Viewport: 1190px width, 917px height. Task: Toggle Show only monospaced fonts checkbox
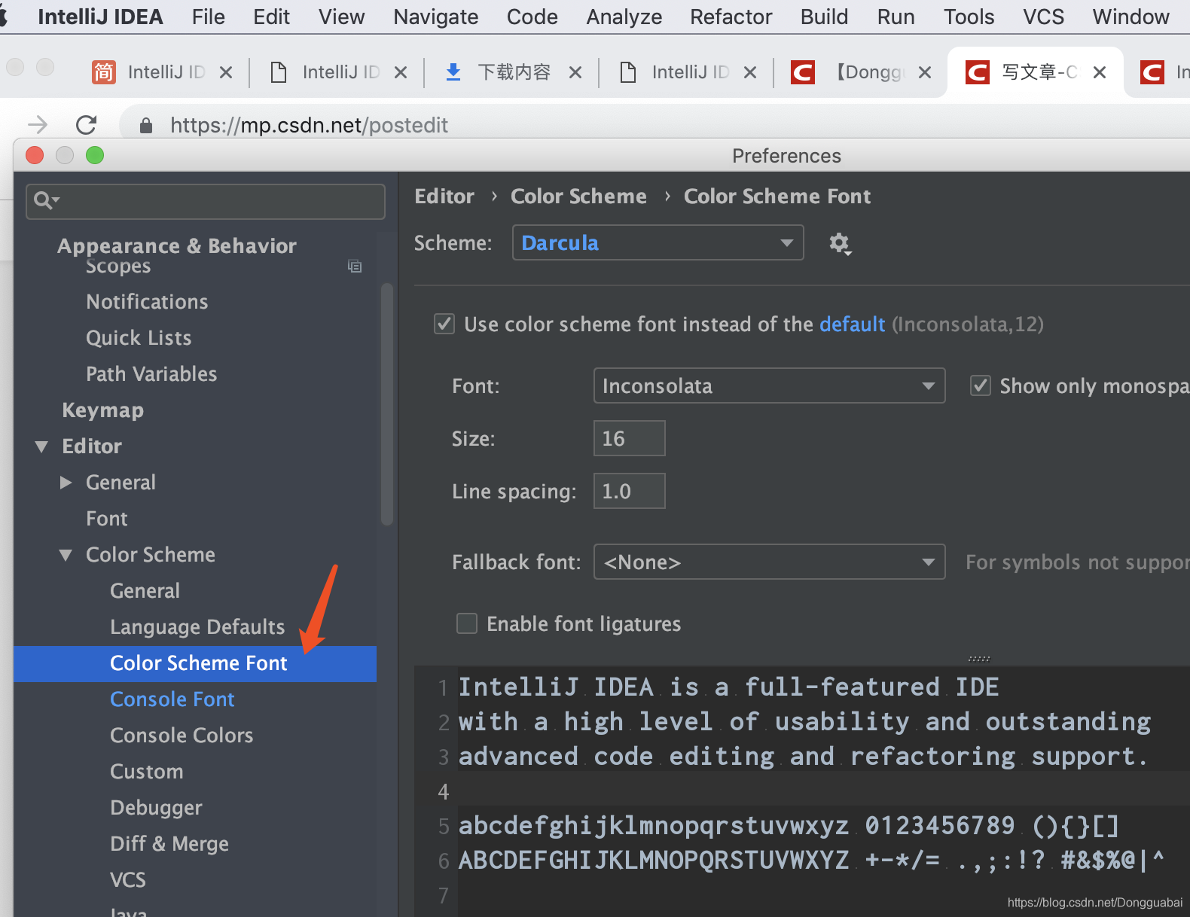click(980, 386)
